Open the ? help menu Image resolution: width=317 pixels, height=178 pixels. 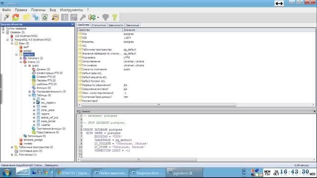(88, 10)
